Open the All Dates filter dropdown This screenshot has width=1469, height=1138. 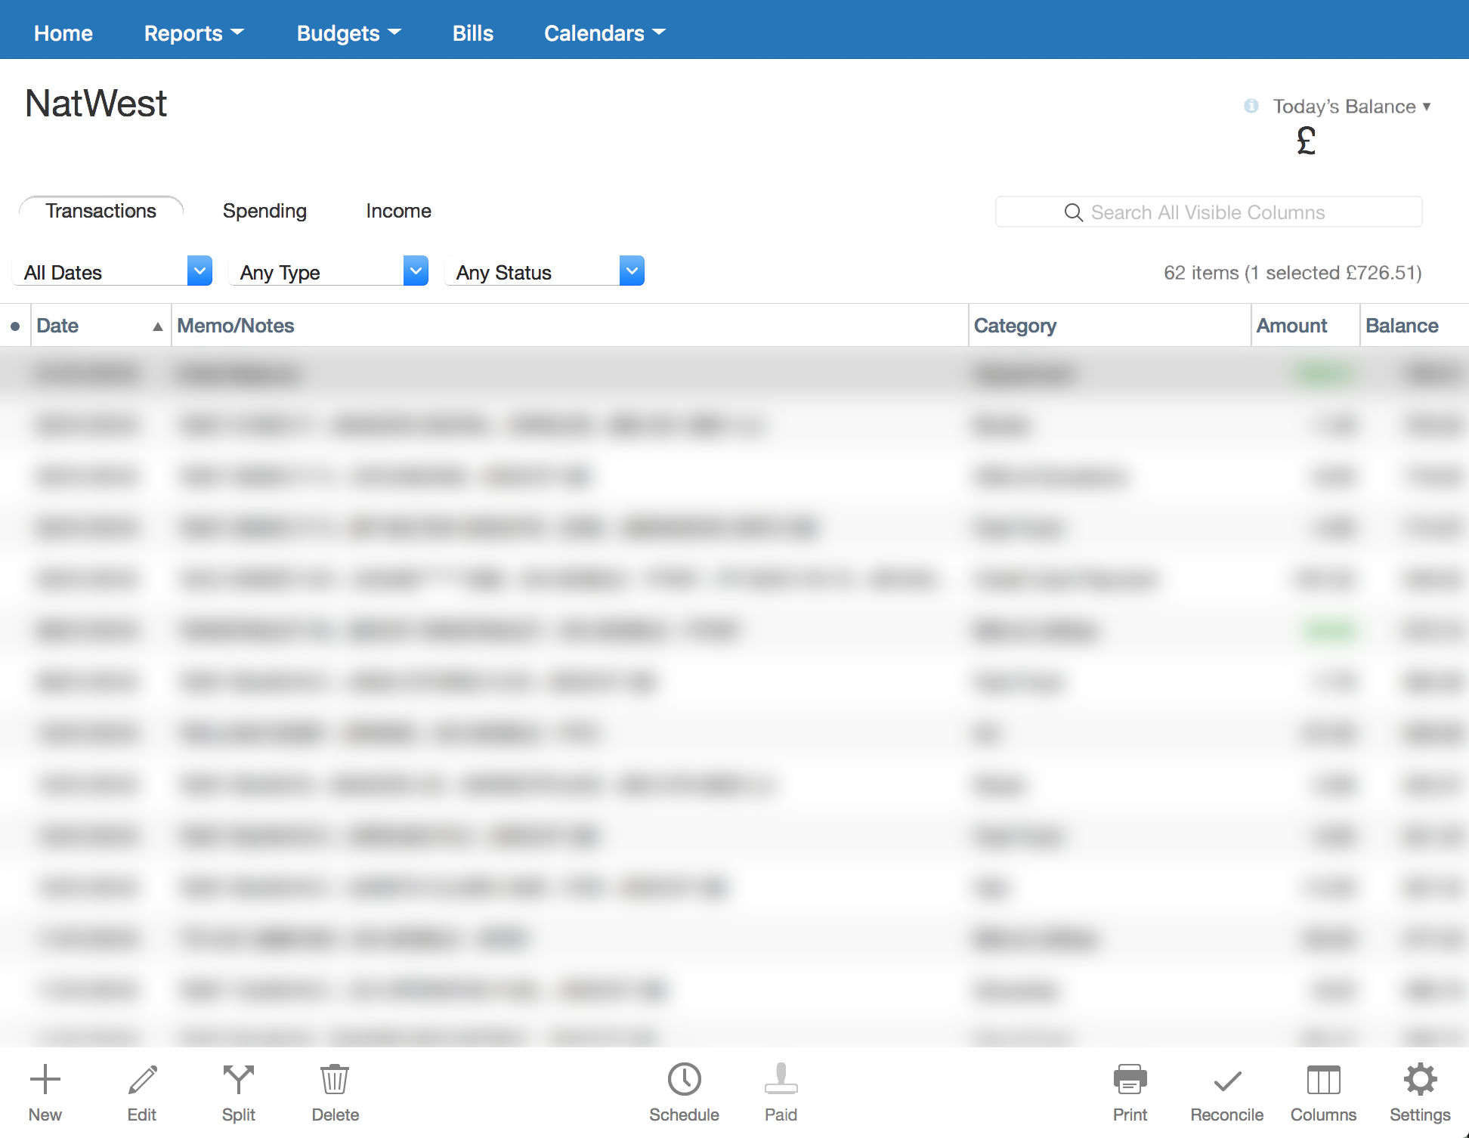pyautogui.click(x=113, y=271)
